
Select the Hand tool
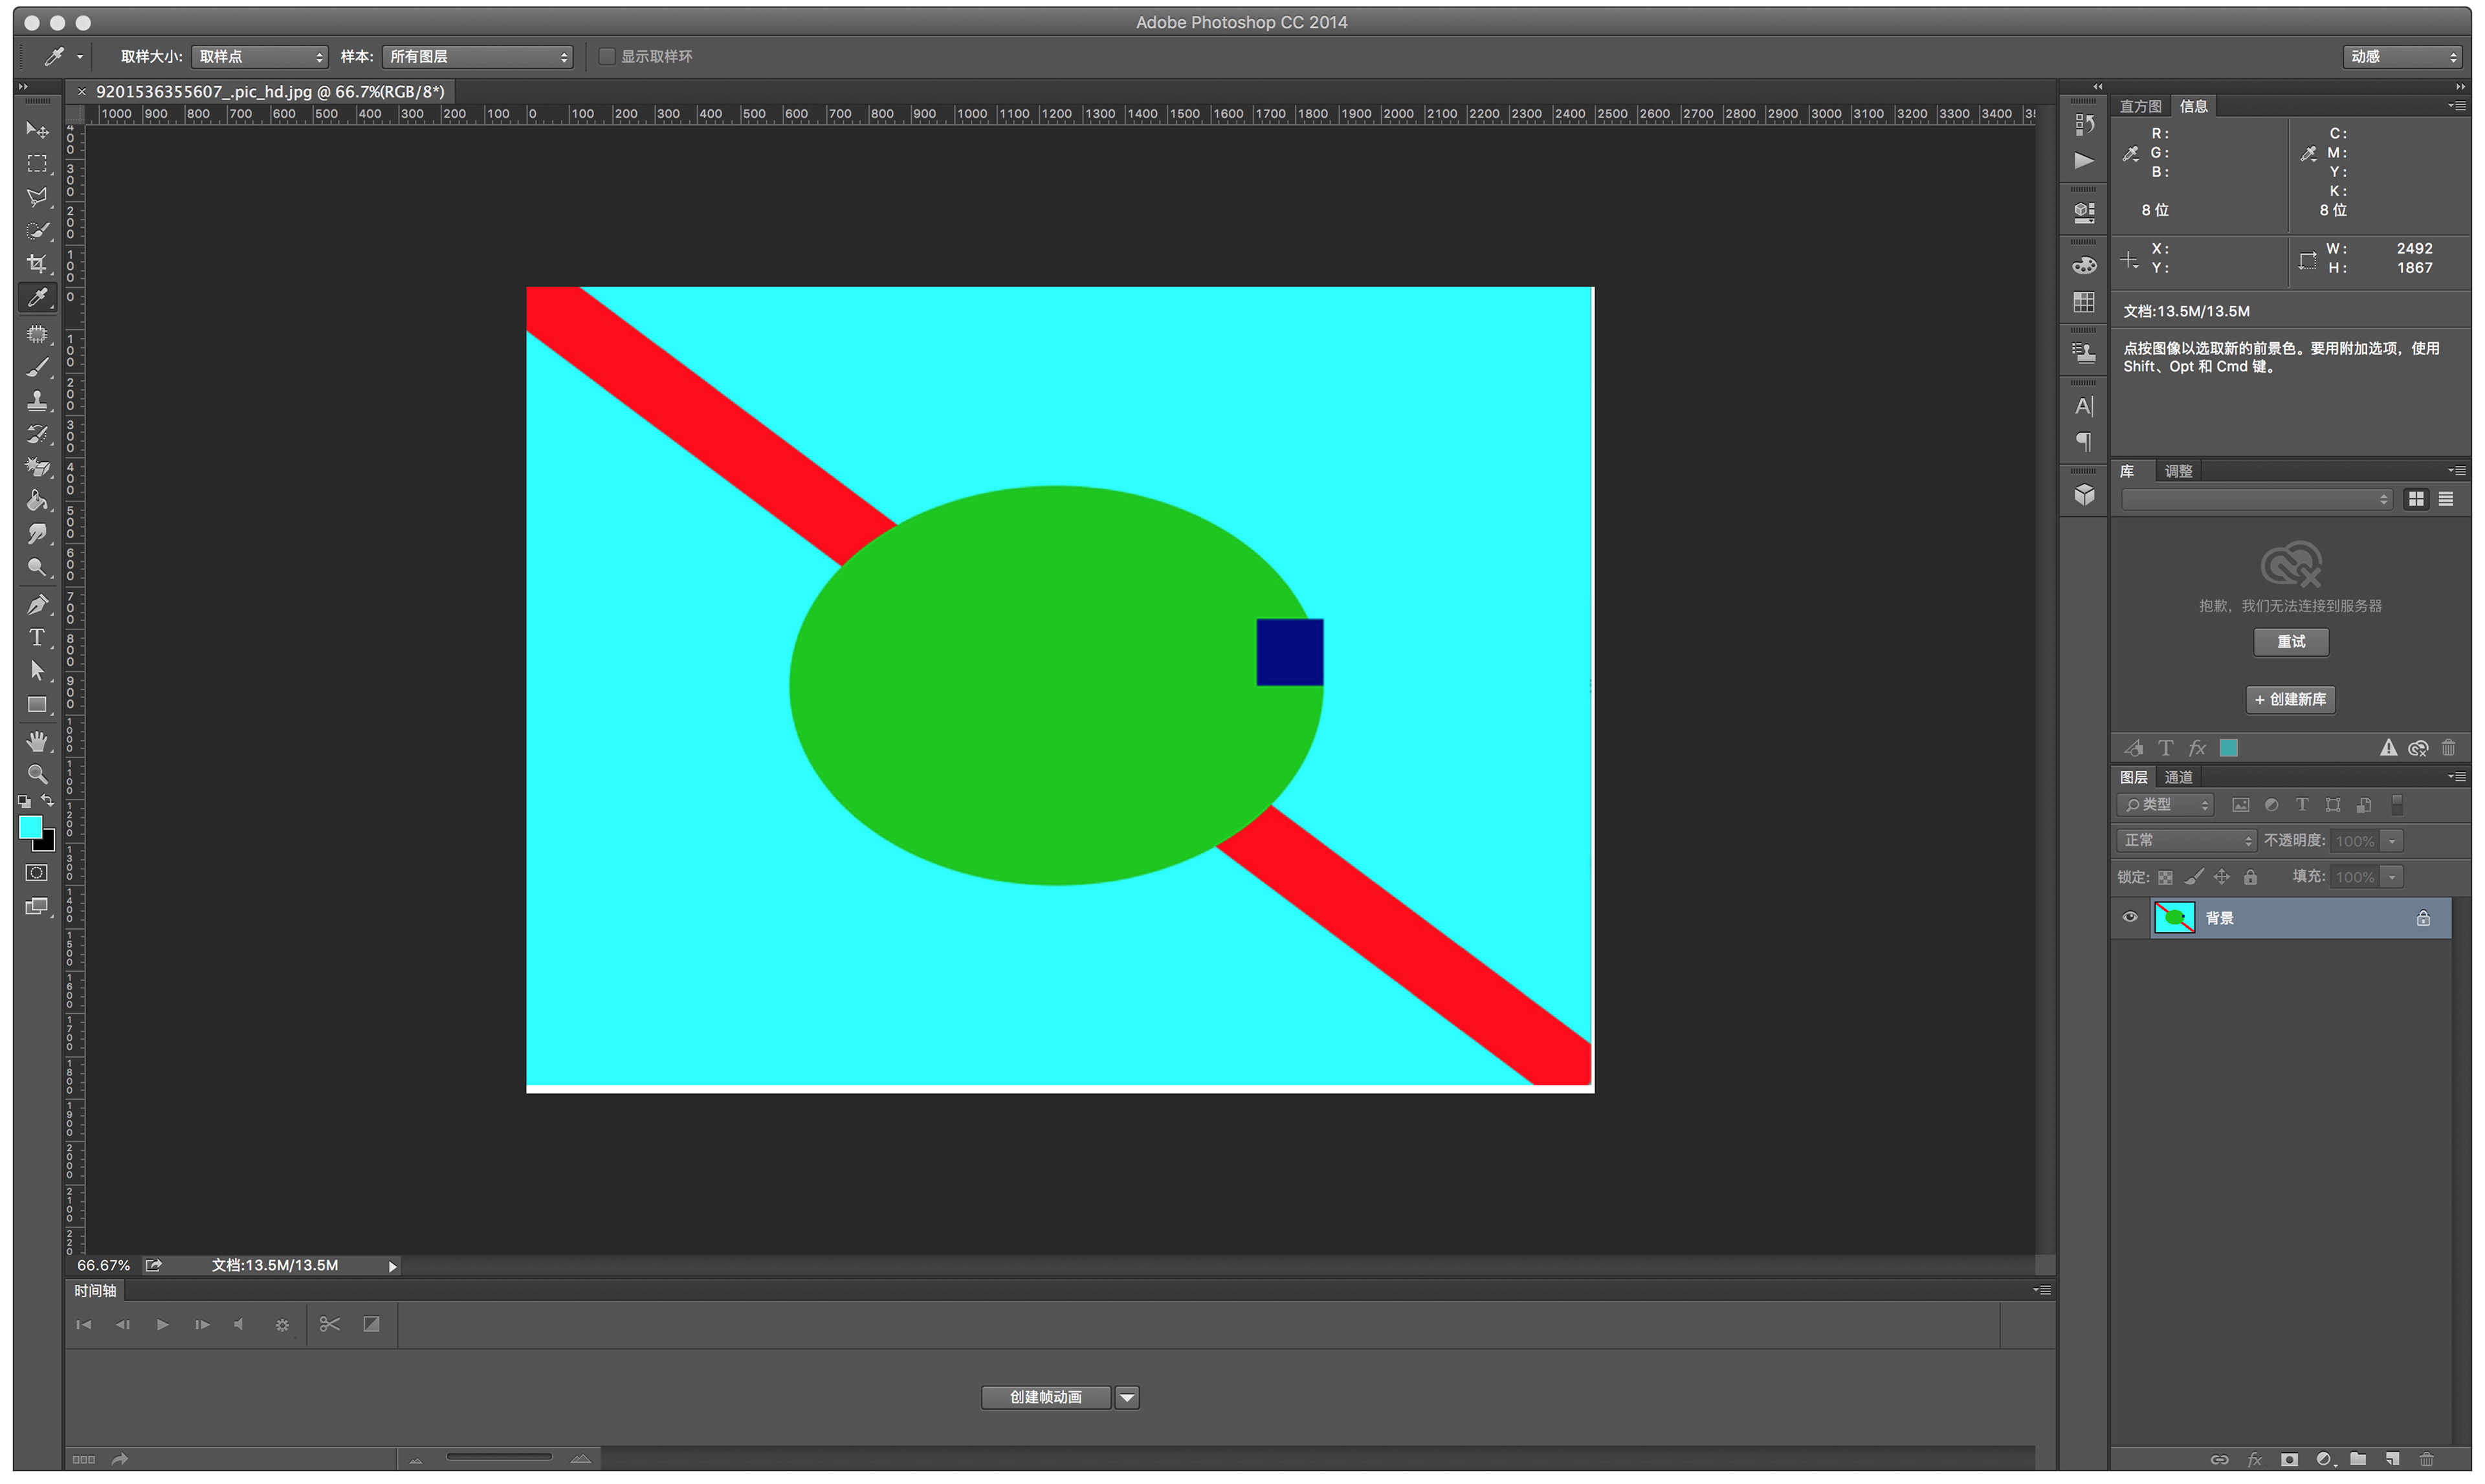[37, 741]
